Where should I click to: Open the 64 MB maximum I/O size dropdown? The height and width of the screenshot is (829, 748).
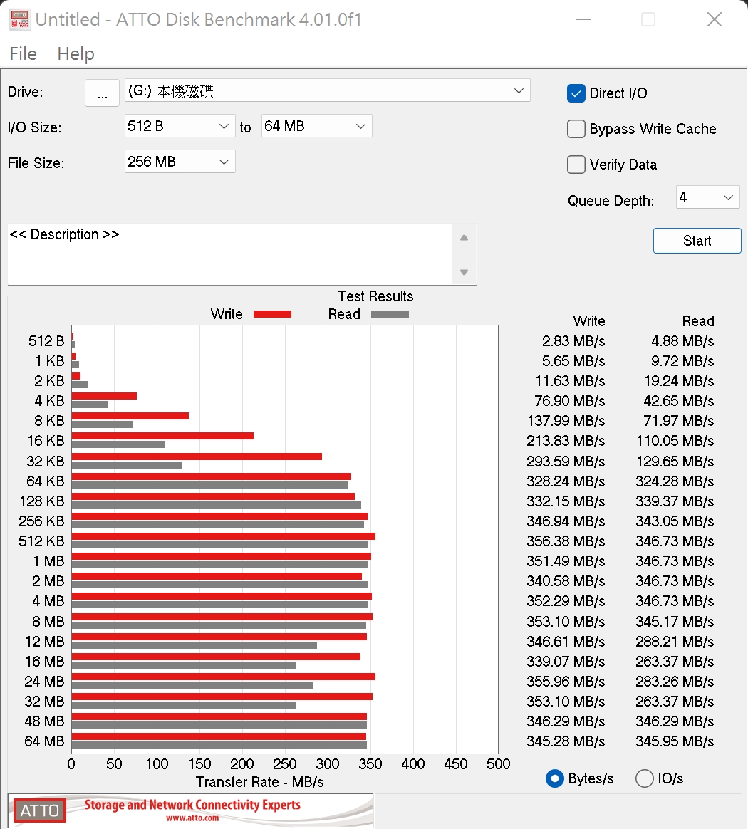(x=316, y=127)
